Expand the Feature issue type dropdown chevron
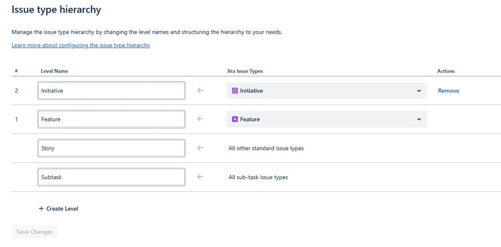501x247 pixels. tap(419, 119)
